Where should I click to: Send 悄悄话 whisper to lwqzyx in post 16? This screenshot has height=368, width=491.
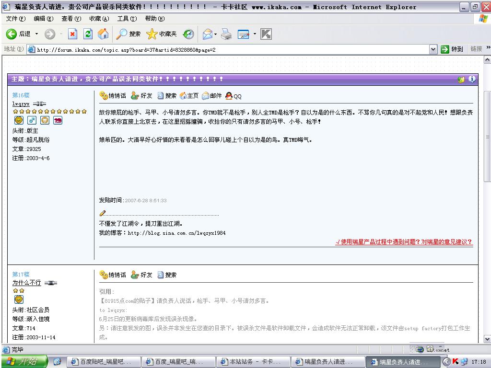113,95
